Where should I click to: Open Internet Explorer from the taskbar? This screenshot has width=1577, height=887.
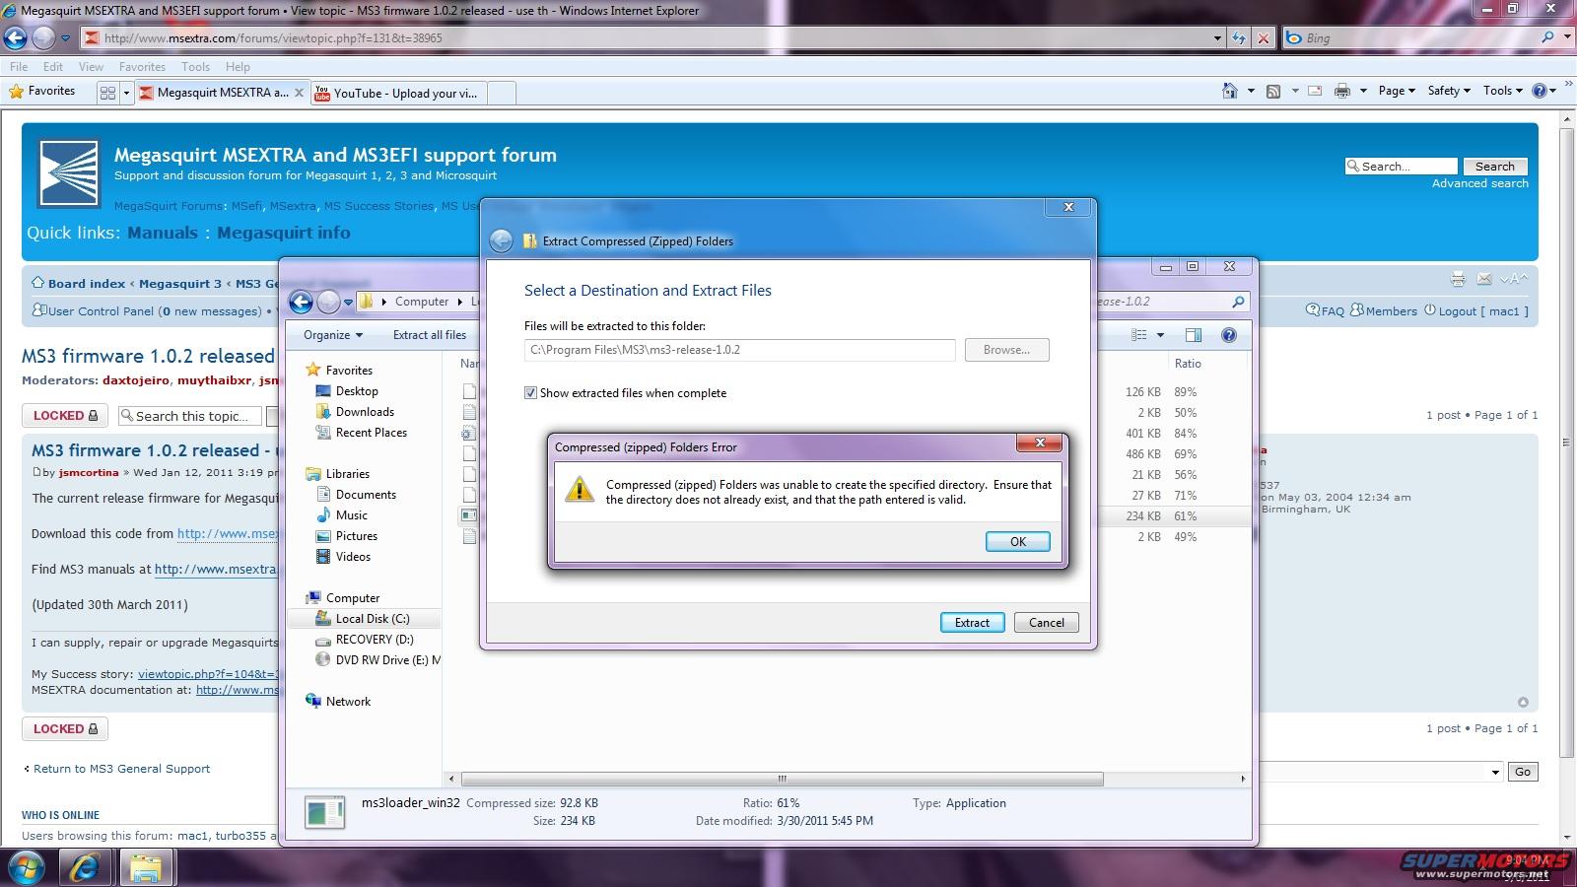[85, 868]
